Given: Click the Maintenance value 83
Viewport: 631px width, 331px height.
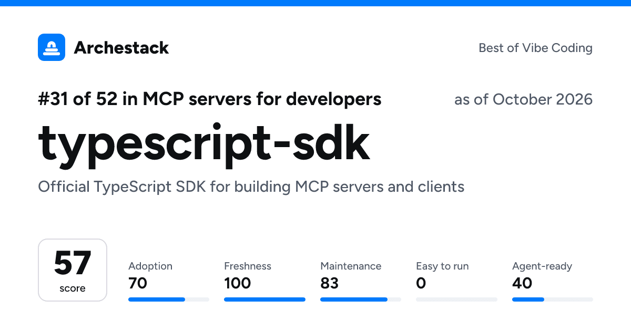Looking at the screenshot, I should [x=329, y=283].
